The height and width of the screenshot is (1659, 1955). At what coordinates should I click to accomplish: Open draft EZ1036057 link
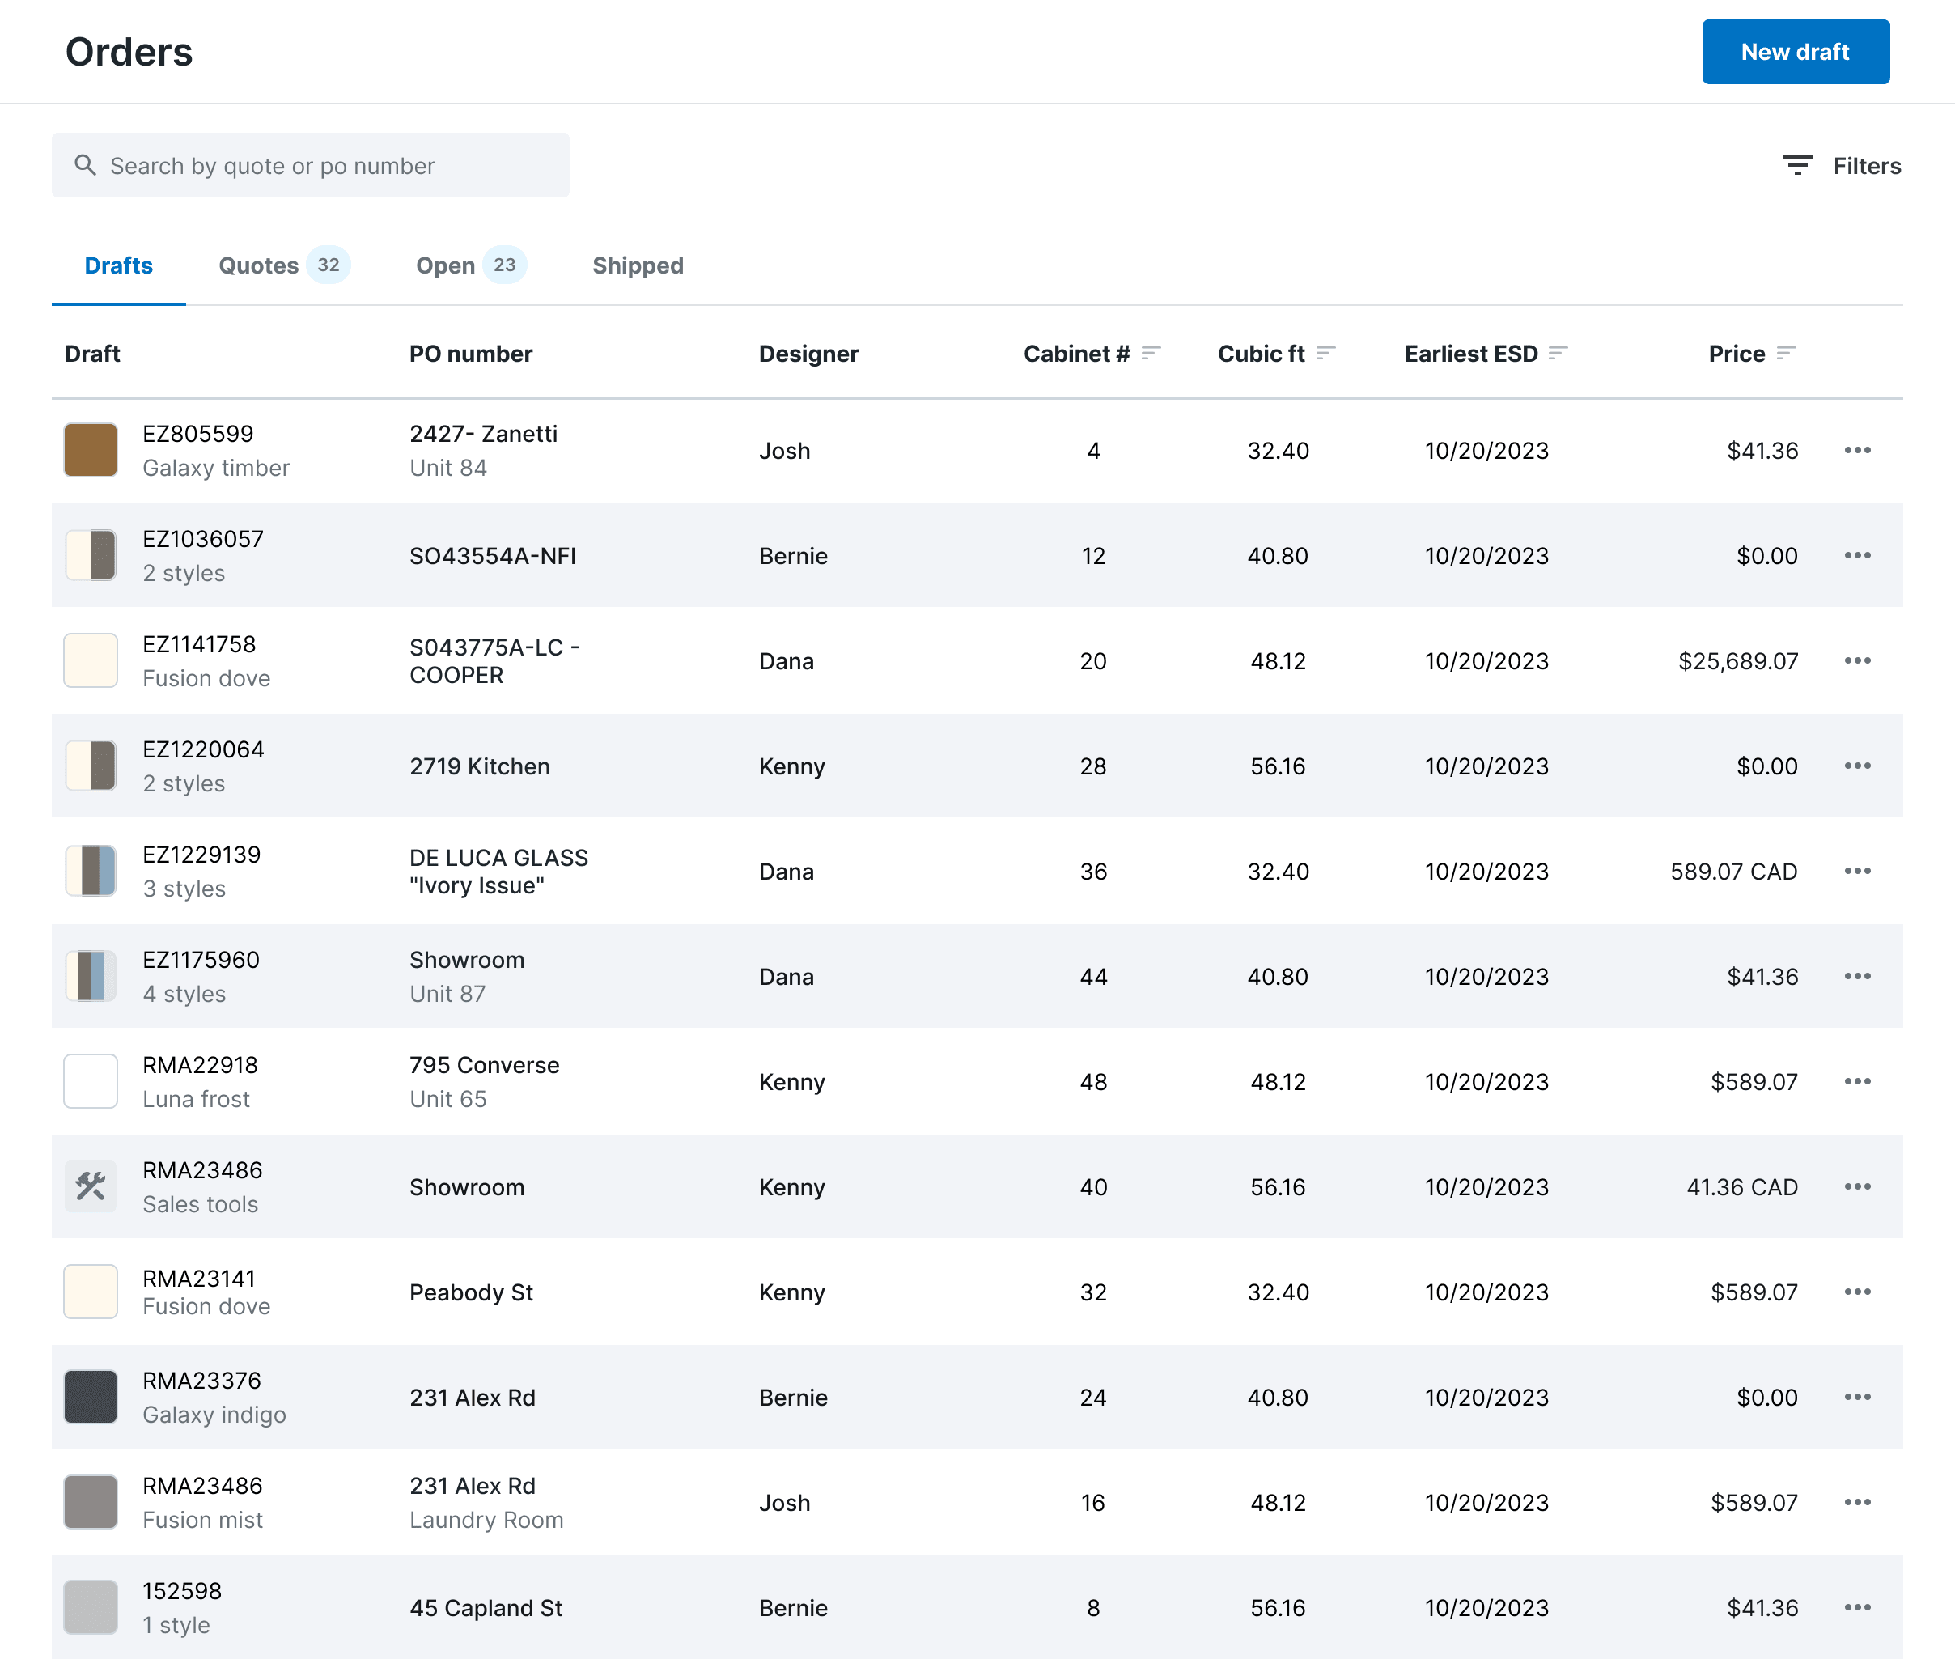pyautogui.click(x=203, y=539)
